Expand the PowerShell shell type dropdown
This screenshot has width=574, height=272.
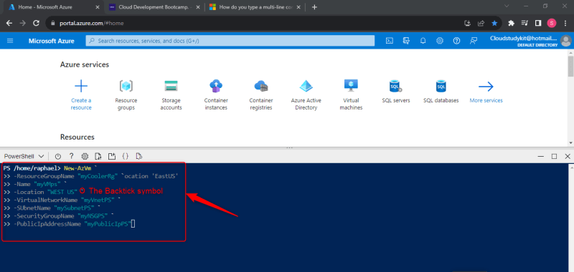point(24,156)
